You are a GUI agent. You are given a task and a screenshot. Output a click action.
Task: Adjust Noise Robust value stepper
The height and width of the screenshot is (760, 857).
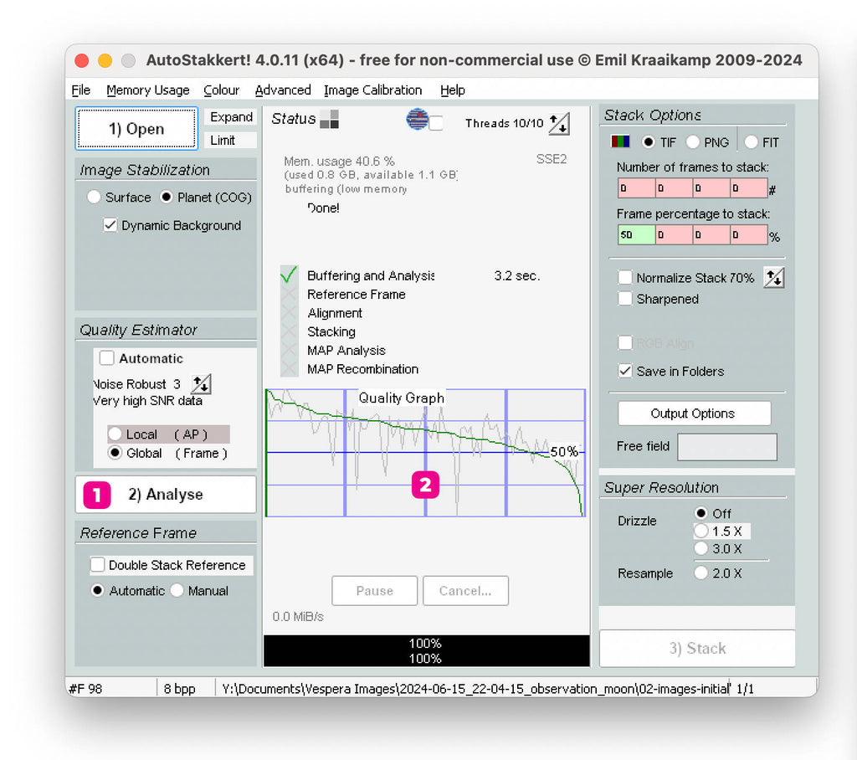point(201,384)
